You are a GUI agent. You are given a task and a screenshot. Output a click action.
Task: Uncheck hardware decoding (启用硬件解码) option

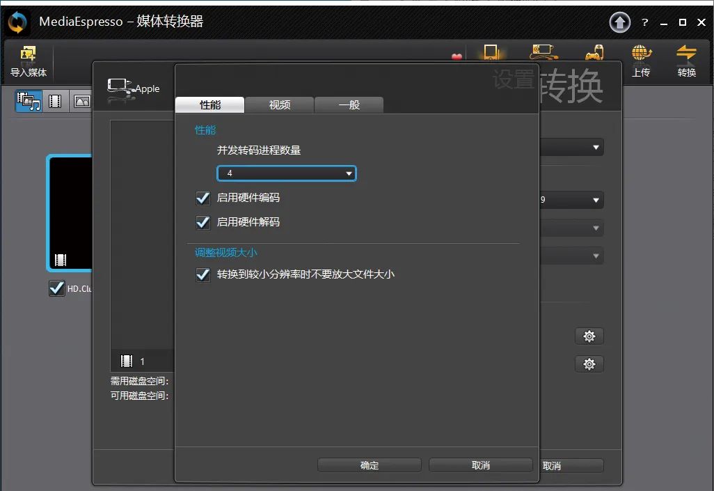[203, 223]
